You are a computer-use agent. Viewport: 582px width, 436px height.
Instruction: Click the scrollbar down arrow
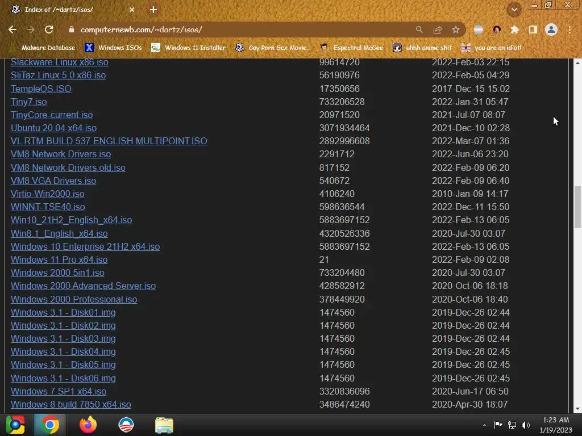tap(577, 409)
